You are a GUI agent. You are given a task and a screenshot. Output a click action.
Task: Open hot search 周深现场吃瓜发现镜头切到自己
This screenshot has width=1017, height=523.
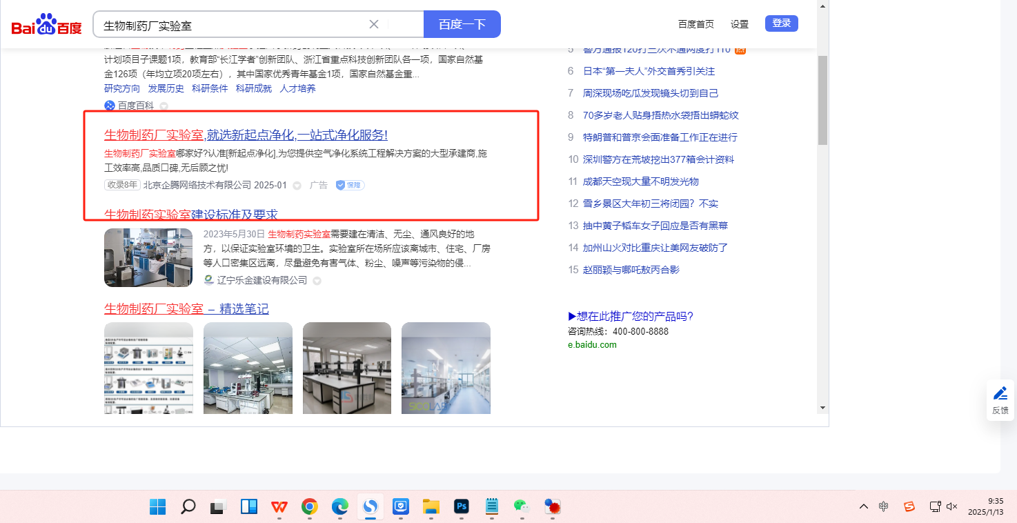(x=651, y=93)
